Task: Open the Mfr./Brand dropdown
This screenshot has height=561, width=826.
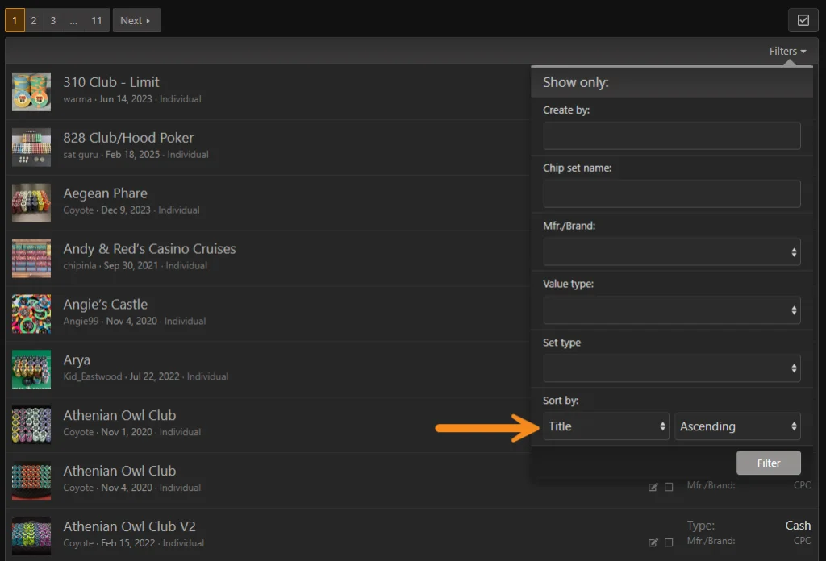Action: pos(672,252)
